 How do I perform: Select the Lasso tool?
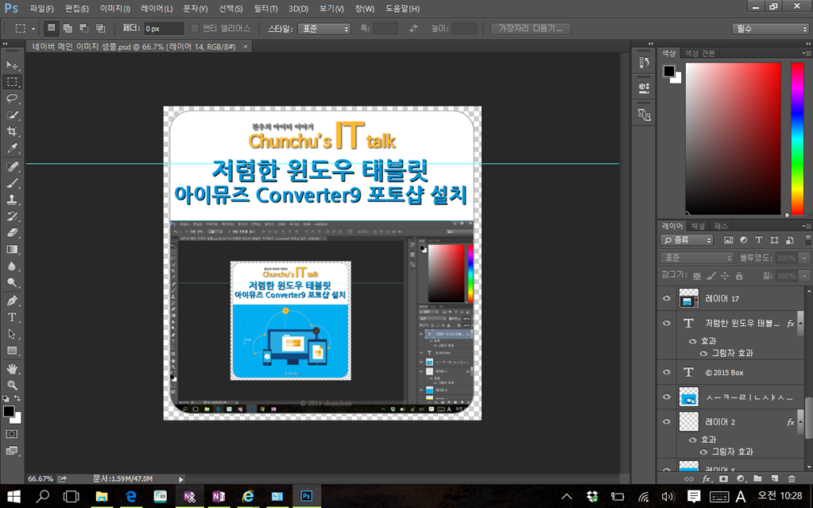[12, 99]
